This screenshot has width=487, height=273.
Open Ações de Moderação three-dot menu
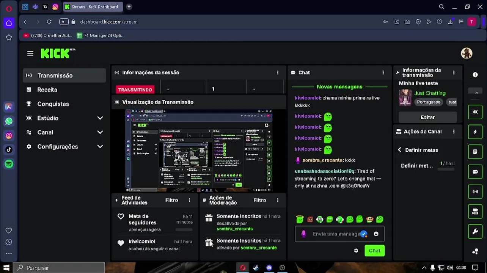(278, 200)
